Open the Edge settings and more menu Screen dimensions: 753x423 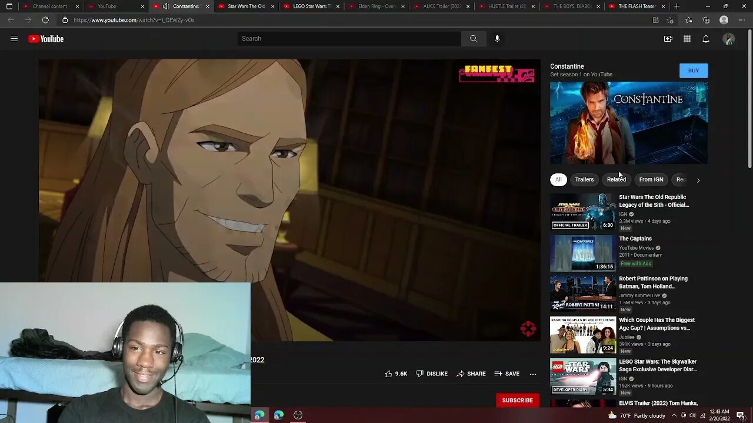[741, 20]
